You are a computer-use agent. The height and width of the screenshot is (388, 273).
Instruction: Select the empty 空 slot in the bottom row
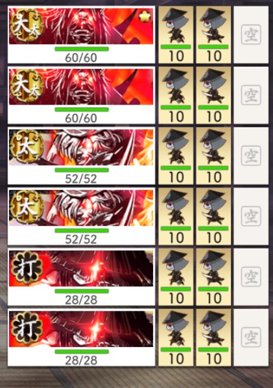click(251, 337)
